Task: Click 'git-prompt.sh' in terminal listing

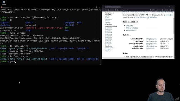Action: coord(8,30)
